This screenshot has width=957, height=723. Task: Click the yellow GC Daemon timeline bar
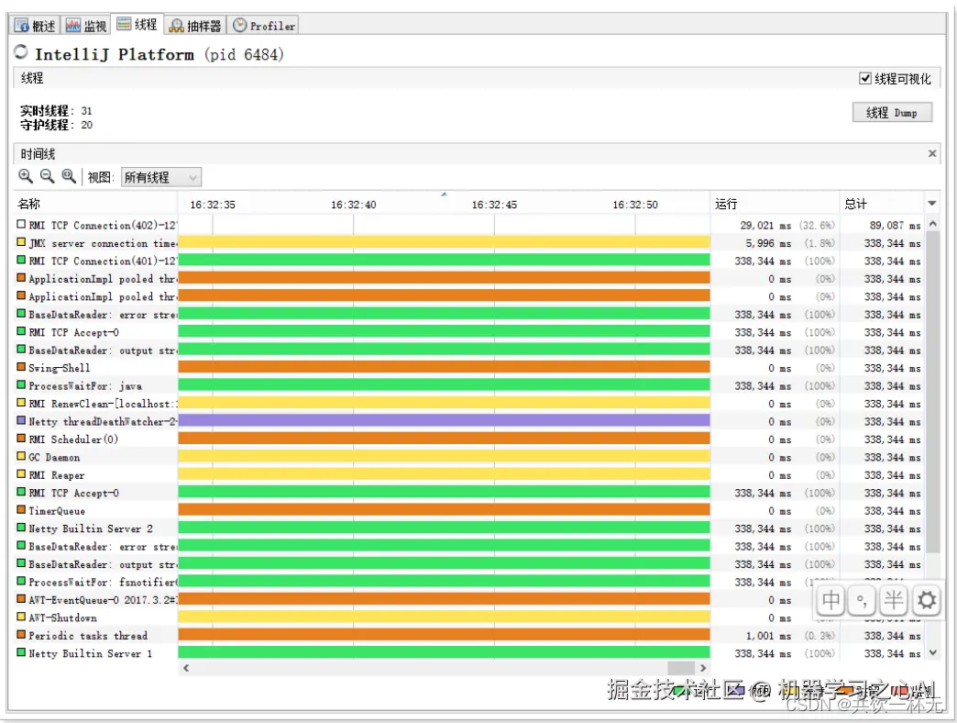click(444, 456)
